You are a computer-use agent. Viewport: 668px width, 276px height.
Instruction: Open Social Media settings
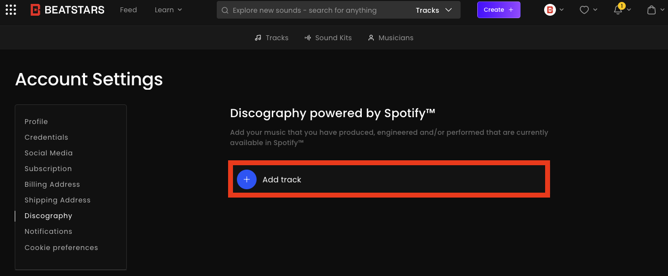49,153
